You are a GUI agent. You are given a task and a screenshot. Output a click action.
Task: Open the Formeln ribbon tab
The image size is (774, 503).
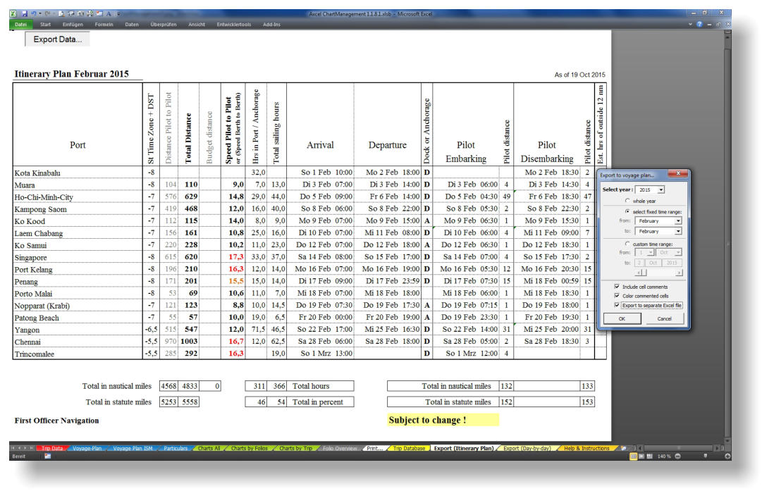pos(104,25)
